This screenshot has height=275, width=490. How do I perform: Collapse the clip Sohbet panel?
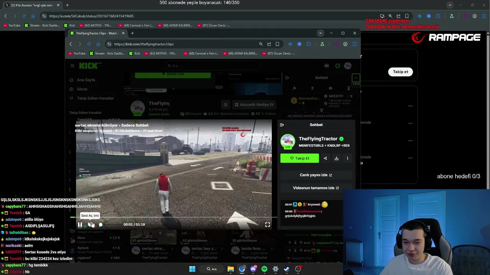282,125
